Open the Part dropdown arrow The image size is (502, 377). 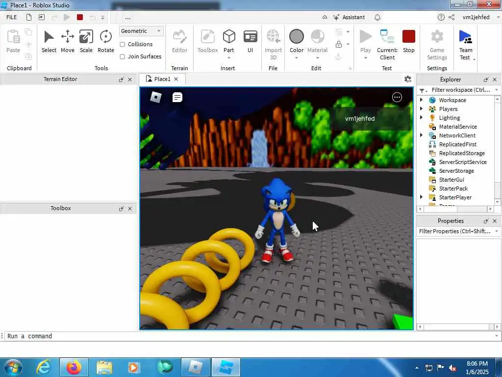(x=229, y=58)
